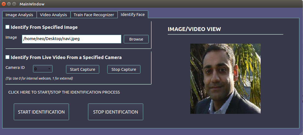Click the IMAGE/VIDEO VIEW heading
This screenshot has height=135, width=303.
coord(194,29)
